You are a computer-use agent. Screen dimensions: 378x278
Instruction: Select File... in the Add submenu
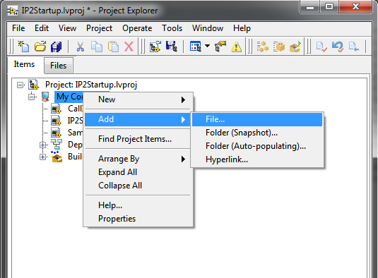click(x=257, y=119)
